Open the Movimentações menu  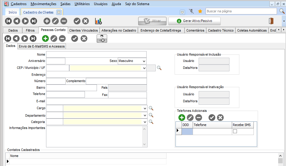point(43,4)
